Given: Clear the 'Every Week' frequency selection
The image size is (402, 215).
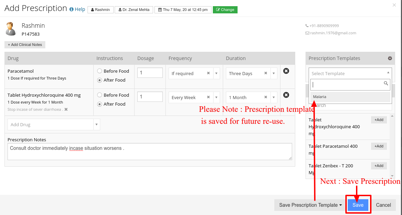Looking at the screenshot, I should click(x=208, y=97).
